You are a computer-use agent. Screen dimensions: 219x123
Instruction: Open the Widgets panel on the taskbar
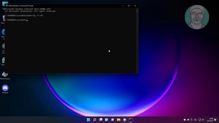106,120
